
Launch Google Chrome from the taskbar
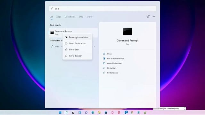click(x=132, y=112)
